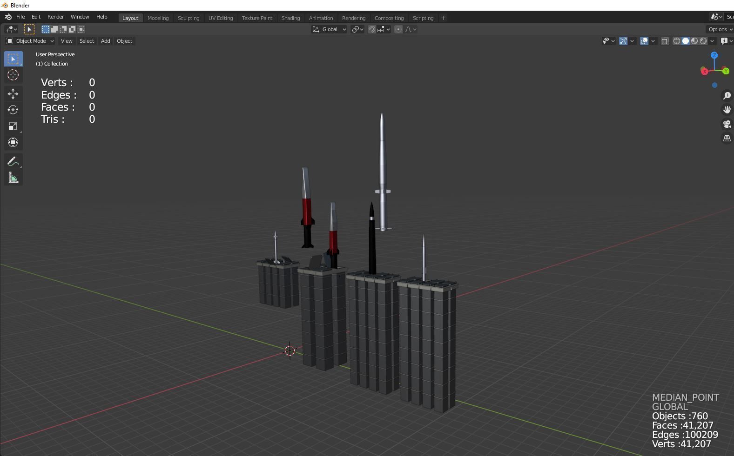Switch to the Modeling workspace tab
The image size is (734, 456).
coord(158,18)
